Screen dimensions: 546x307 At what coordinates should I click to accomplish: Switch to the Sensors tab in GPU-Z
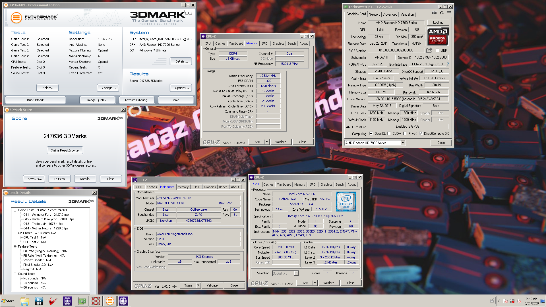(375, 14)
